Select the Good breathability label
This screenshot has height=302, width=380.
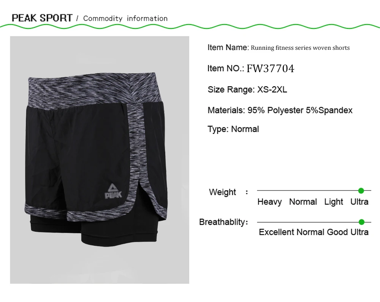(337, 232)
